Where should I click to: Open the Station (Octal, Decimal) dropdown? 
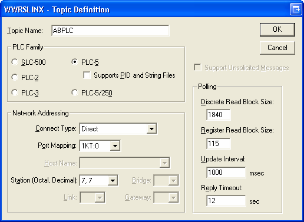[113, 180]
